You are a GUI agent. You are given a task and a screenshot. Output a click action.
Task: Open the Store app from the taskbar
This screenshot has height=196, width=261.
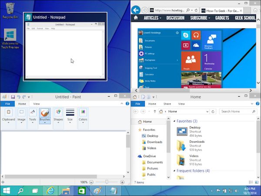click(80, 190)
